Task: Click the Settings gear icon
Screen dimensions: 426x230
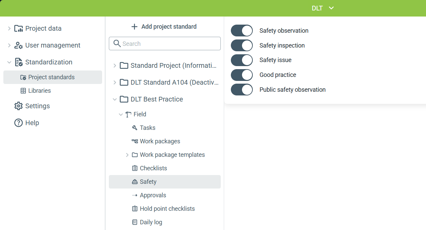Action: 19,106
